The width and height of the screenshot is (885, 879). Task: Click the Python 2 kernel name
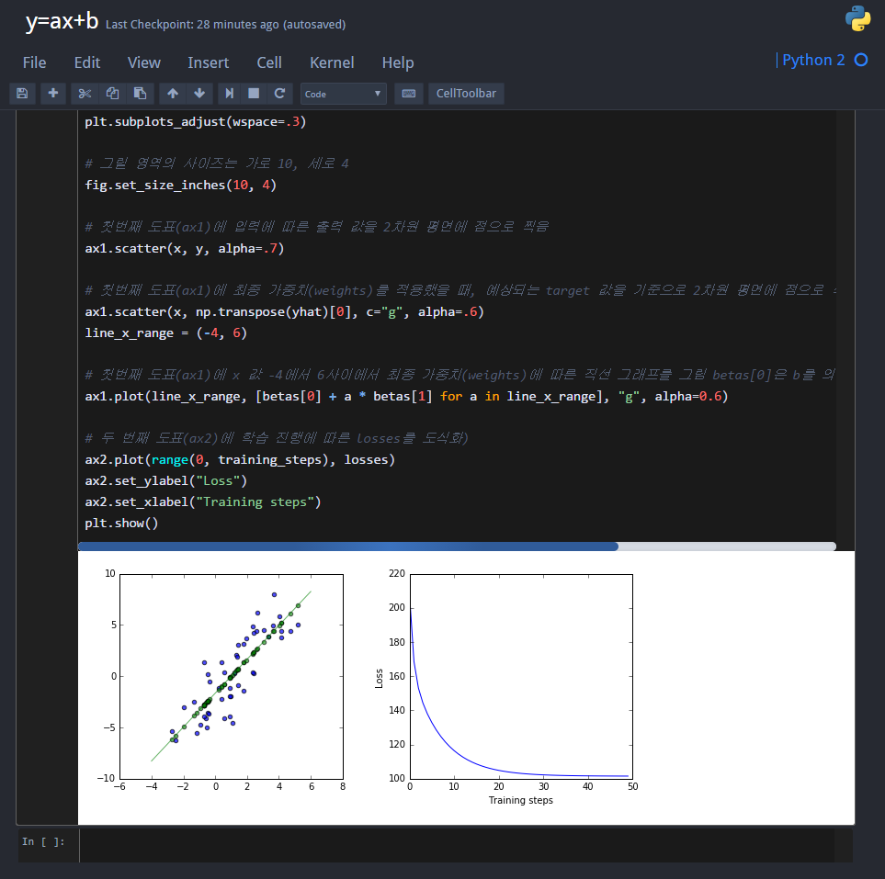pyautogui.click(x=813, y=60)
